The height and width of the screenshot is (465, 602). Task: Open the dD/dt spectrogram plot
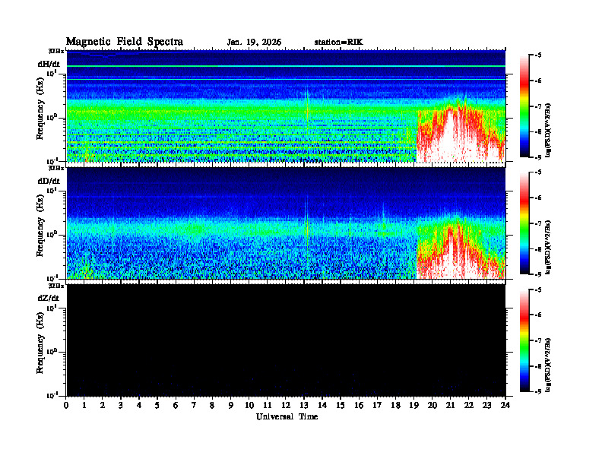click(286, 223)
